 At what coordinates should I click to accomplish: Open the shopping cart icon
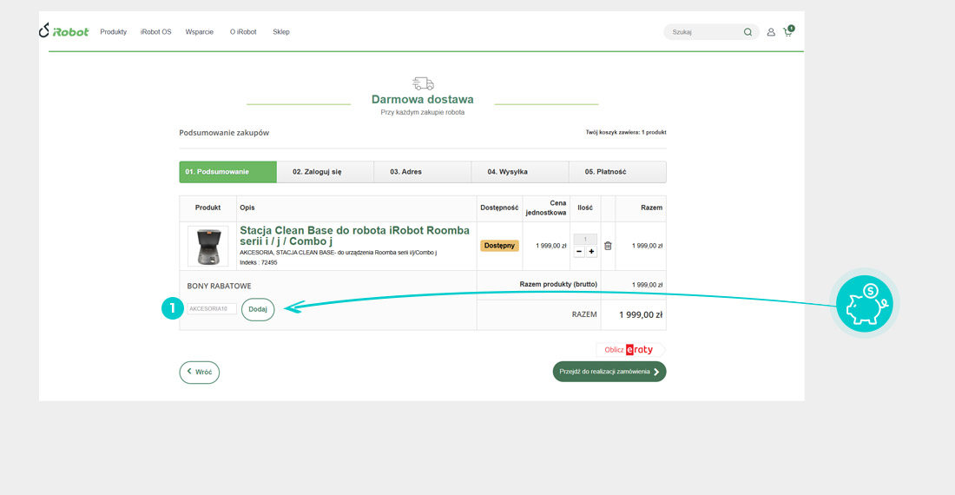pos(788,31)
